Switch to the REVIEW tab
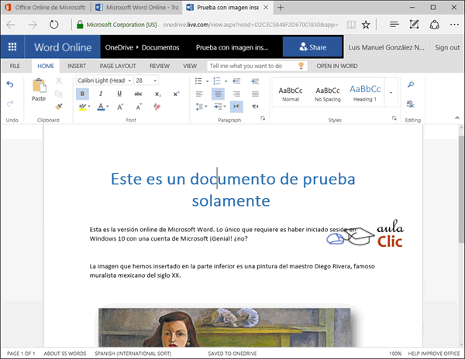 [x=160, y=66]
